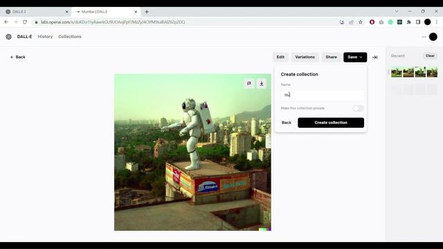Open the third Recent thumbnail
Screen dimensions: 443x249
tap(420, 72)
